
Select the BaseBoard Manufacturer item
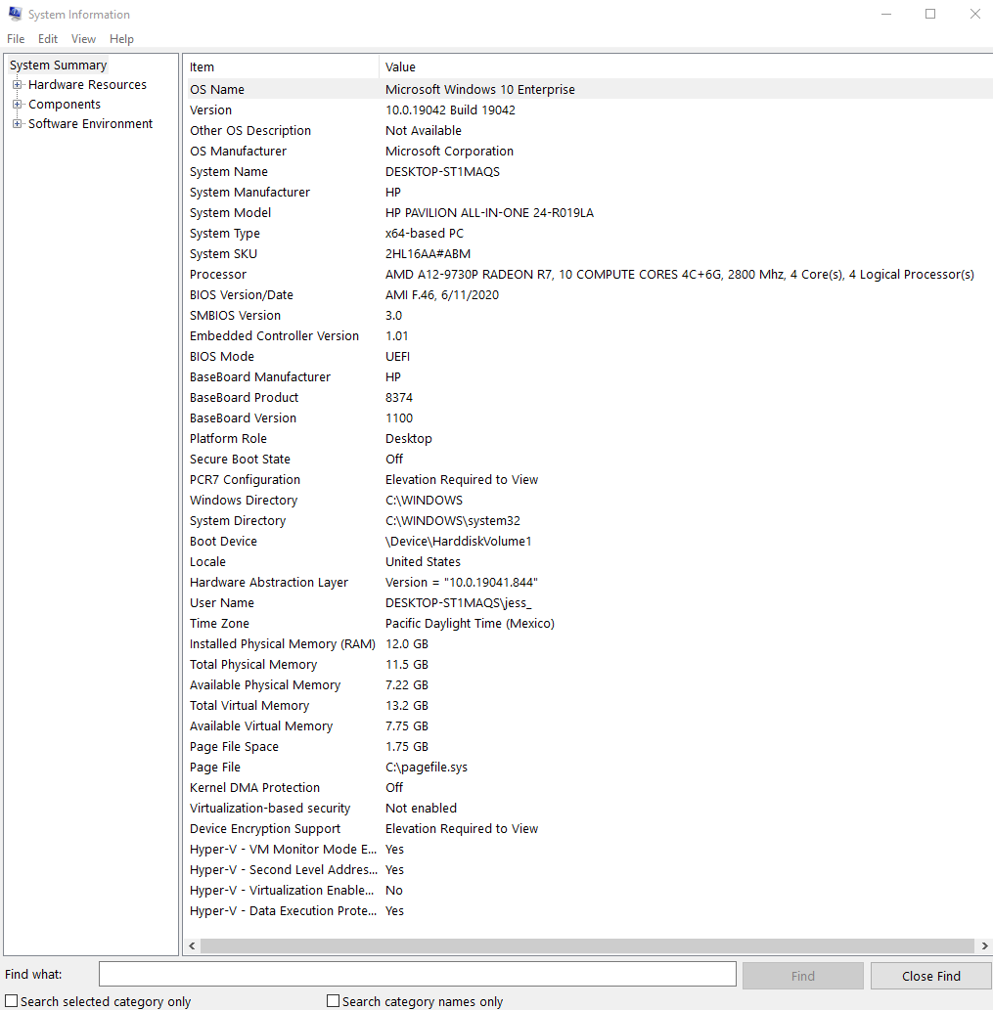[259, 377]
